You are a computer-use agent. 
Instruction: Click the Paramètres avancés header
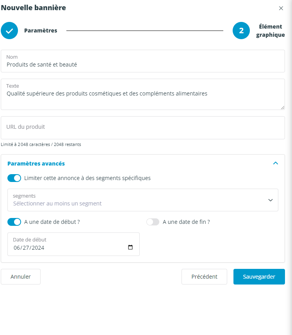[x=36, y=164]
